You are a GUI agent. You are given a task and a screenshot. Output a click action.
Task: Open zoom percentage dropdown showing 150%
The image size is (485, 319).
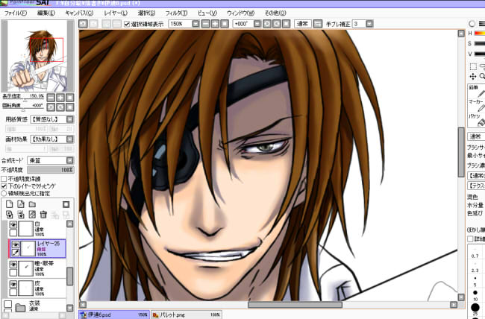[x=195, y=24]
